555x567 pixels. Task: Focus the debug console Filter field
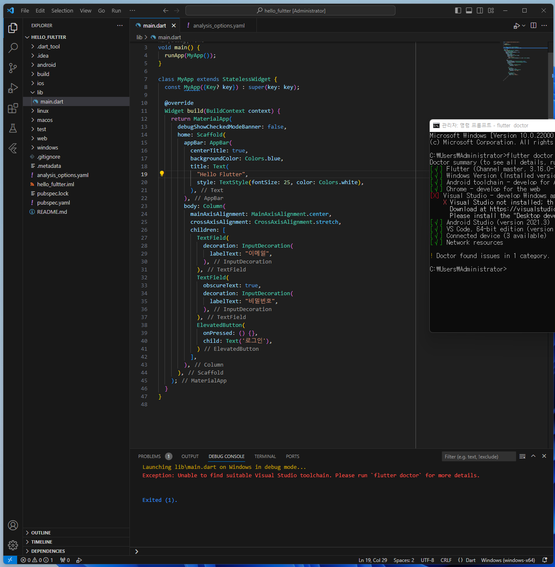click(479, 456)
